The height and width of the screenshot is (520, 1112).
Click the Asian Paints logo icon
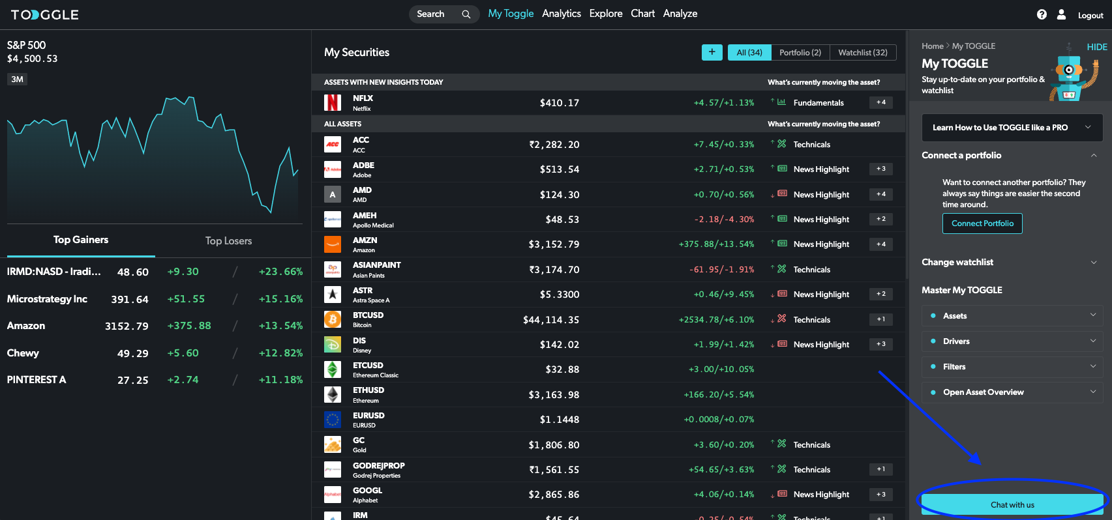[333, 269]
